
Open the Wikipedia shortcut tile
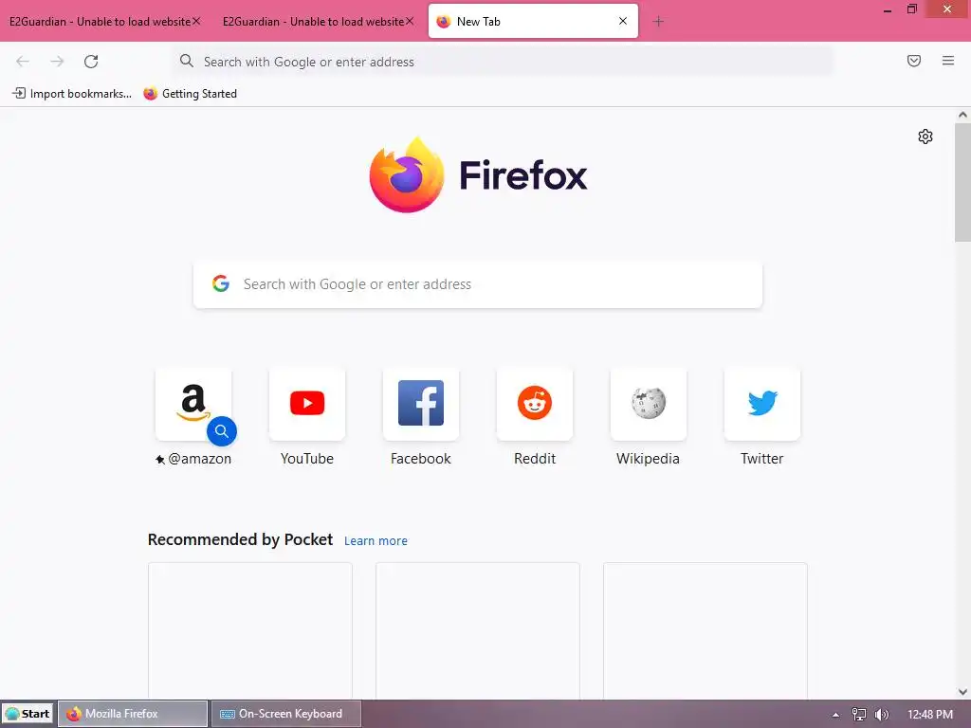649,404
